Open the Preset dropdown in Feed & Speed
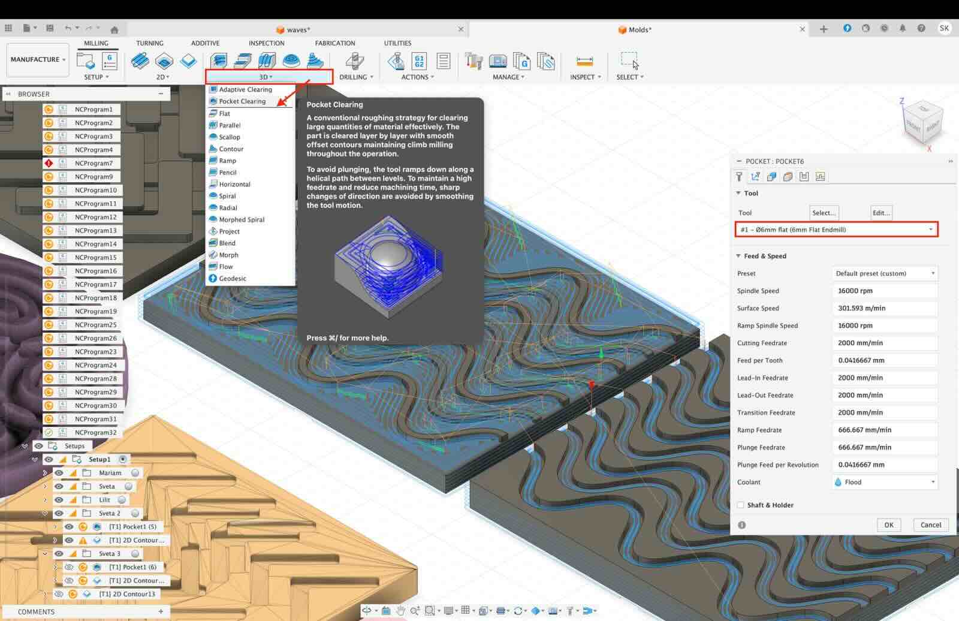Viewport: 959px width, 621px height. [x=884, y=273]
